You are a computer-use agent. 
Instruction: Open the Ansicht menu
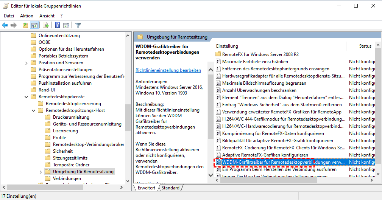[47, 16]
